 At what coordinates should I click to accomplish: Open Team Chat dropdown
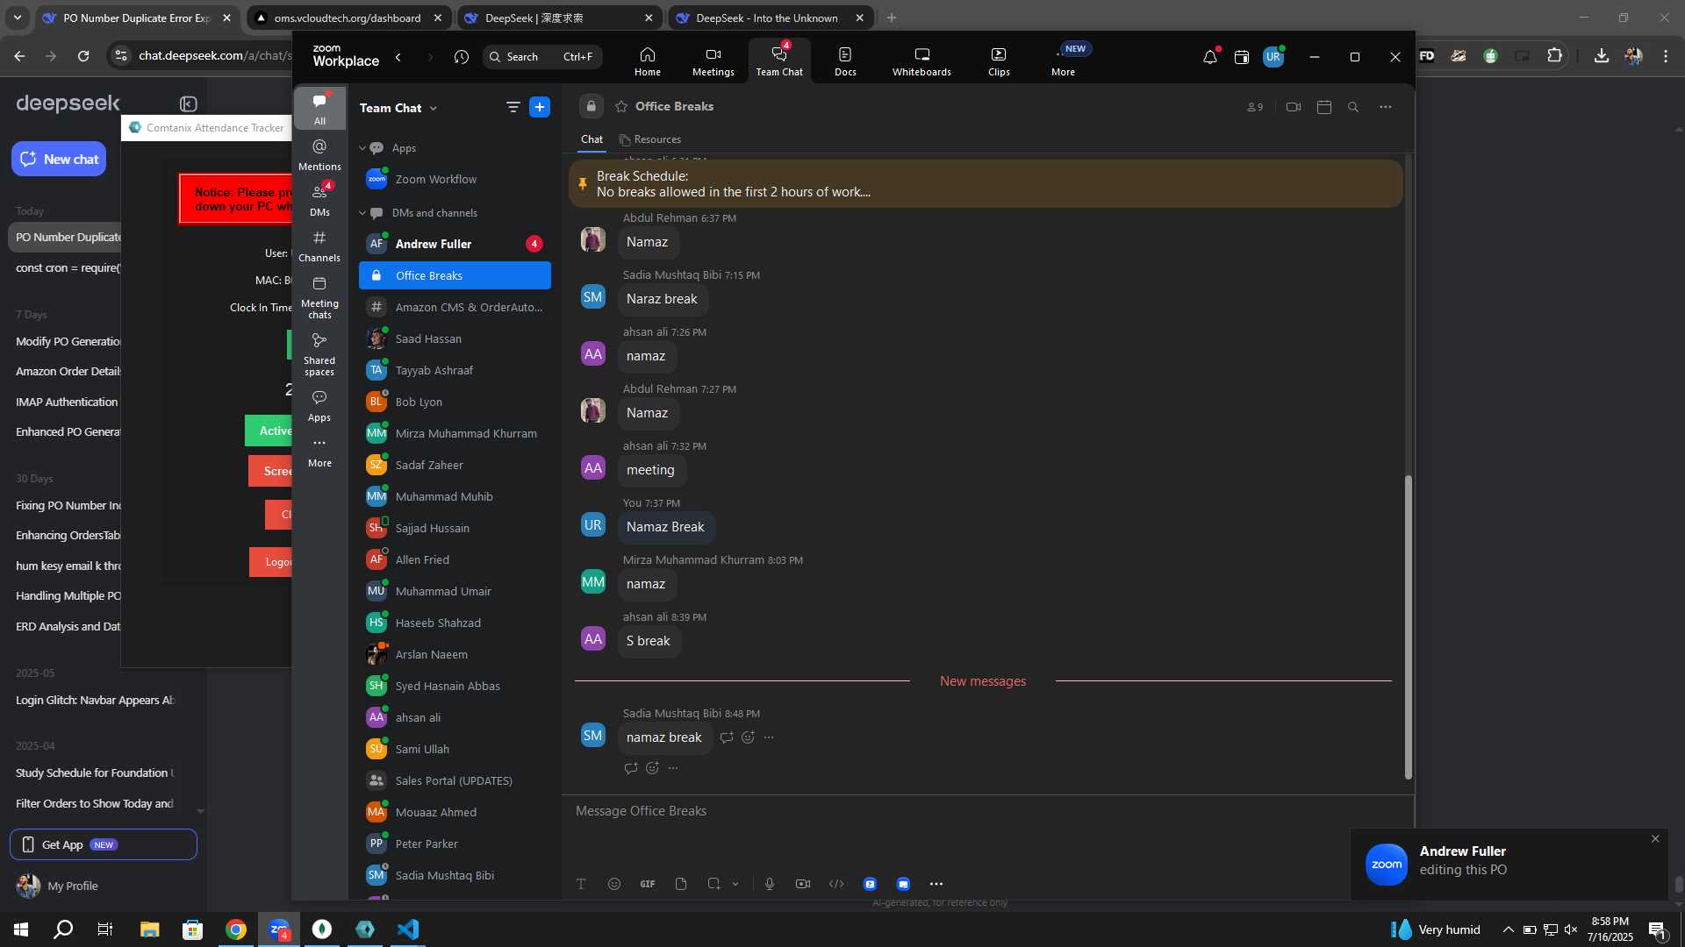tap(398, 108)
